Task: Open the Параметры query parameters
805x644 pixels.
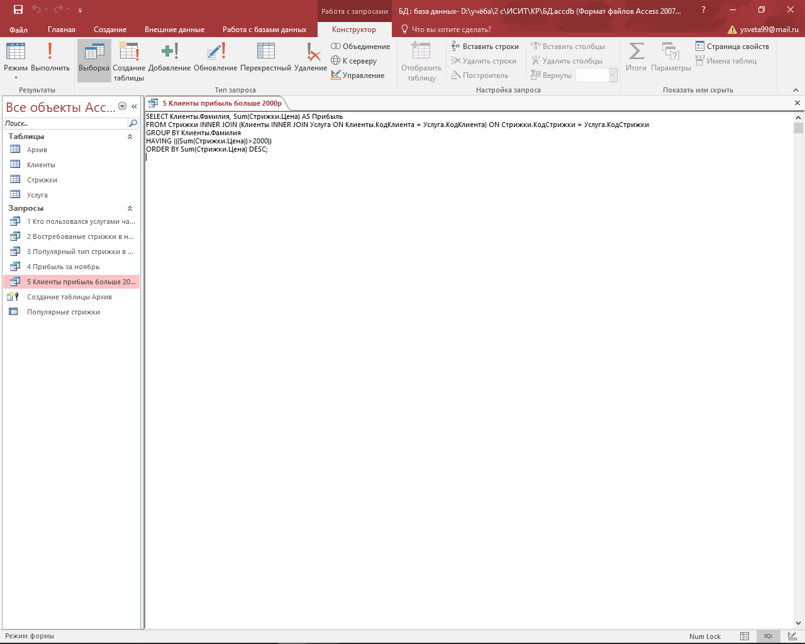Action: [x=671, y=58]
